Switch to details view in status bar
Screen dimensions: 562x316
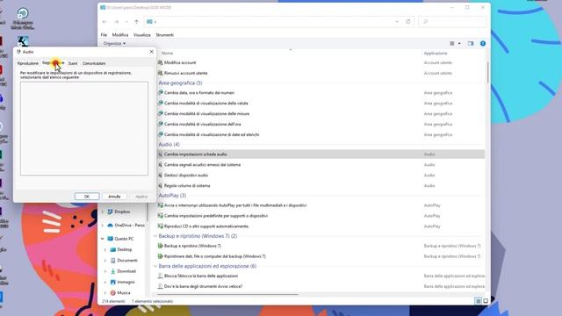pyautogui.click(x=478, y=301)
